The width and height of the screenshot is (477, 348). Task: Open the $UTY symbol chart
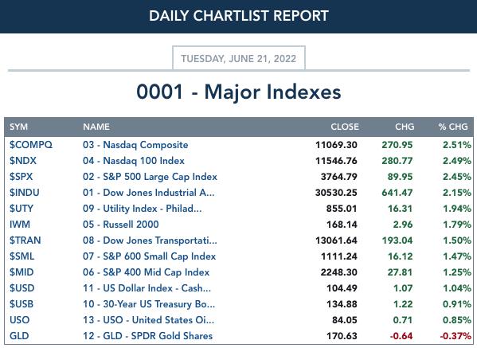click(21, 209)
